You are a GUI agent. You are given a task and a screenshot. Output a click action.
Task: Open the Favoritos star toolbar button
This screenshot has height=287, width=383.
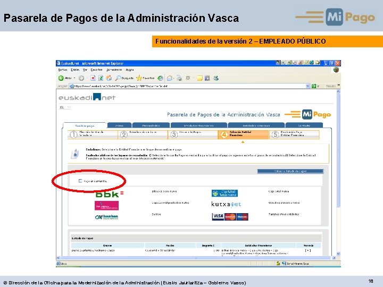click(x=145, y=78)
